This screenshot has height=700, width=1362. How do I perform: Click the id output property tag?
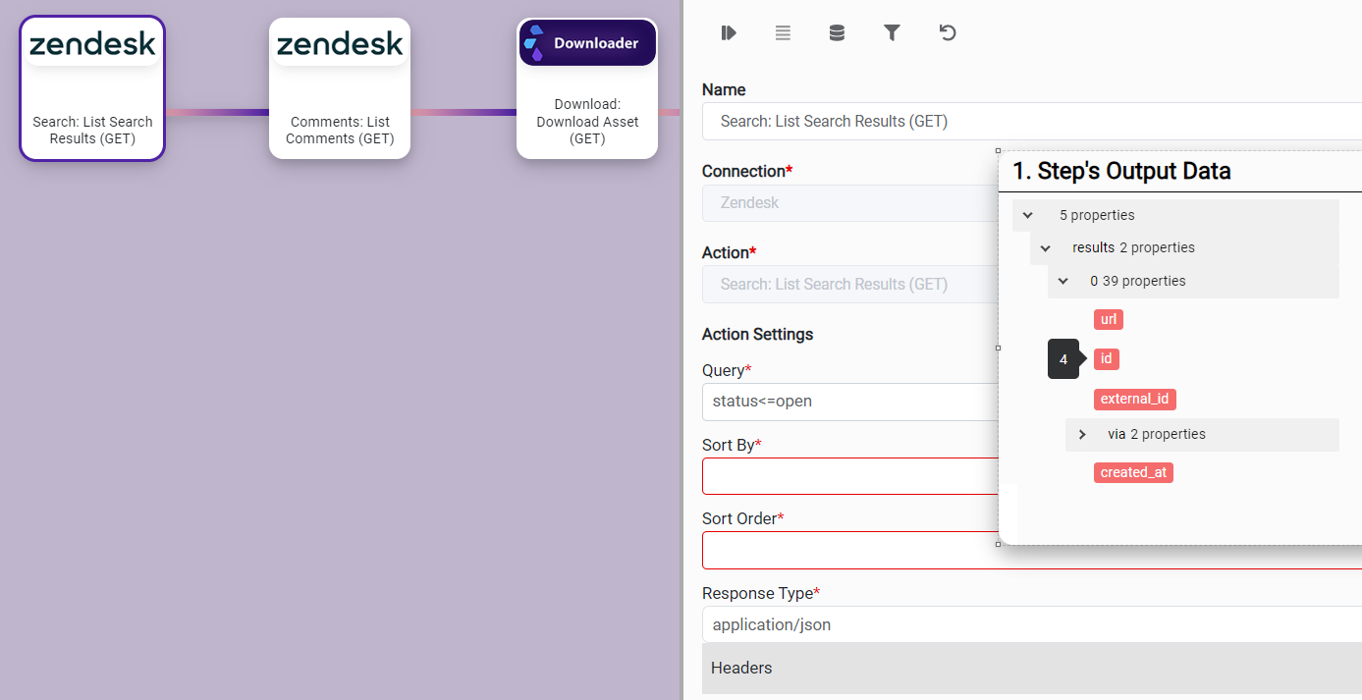(x=1106, y=359)
